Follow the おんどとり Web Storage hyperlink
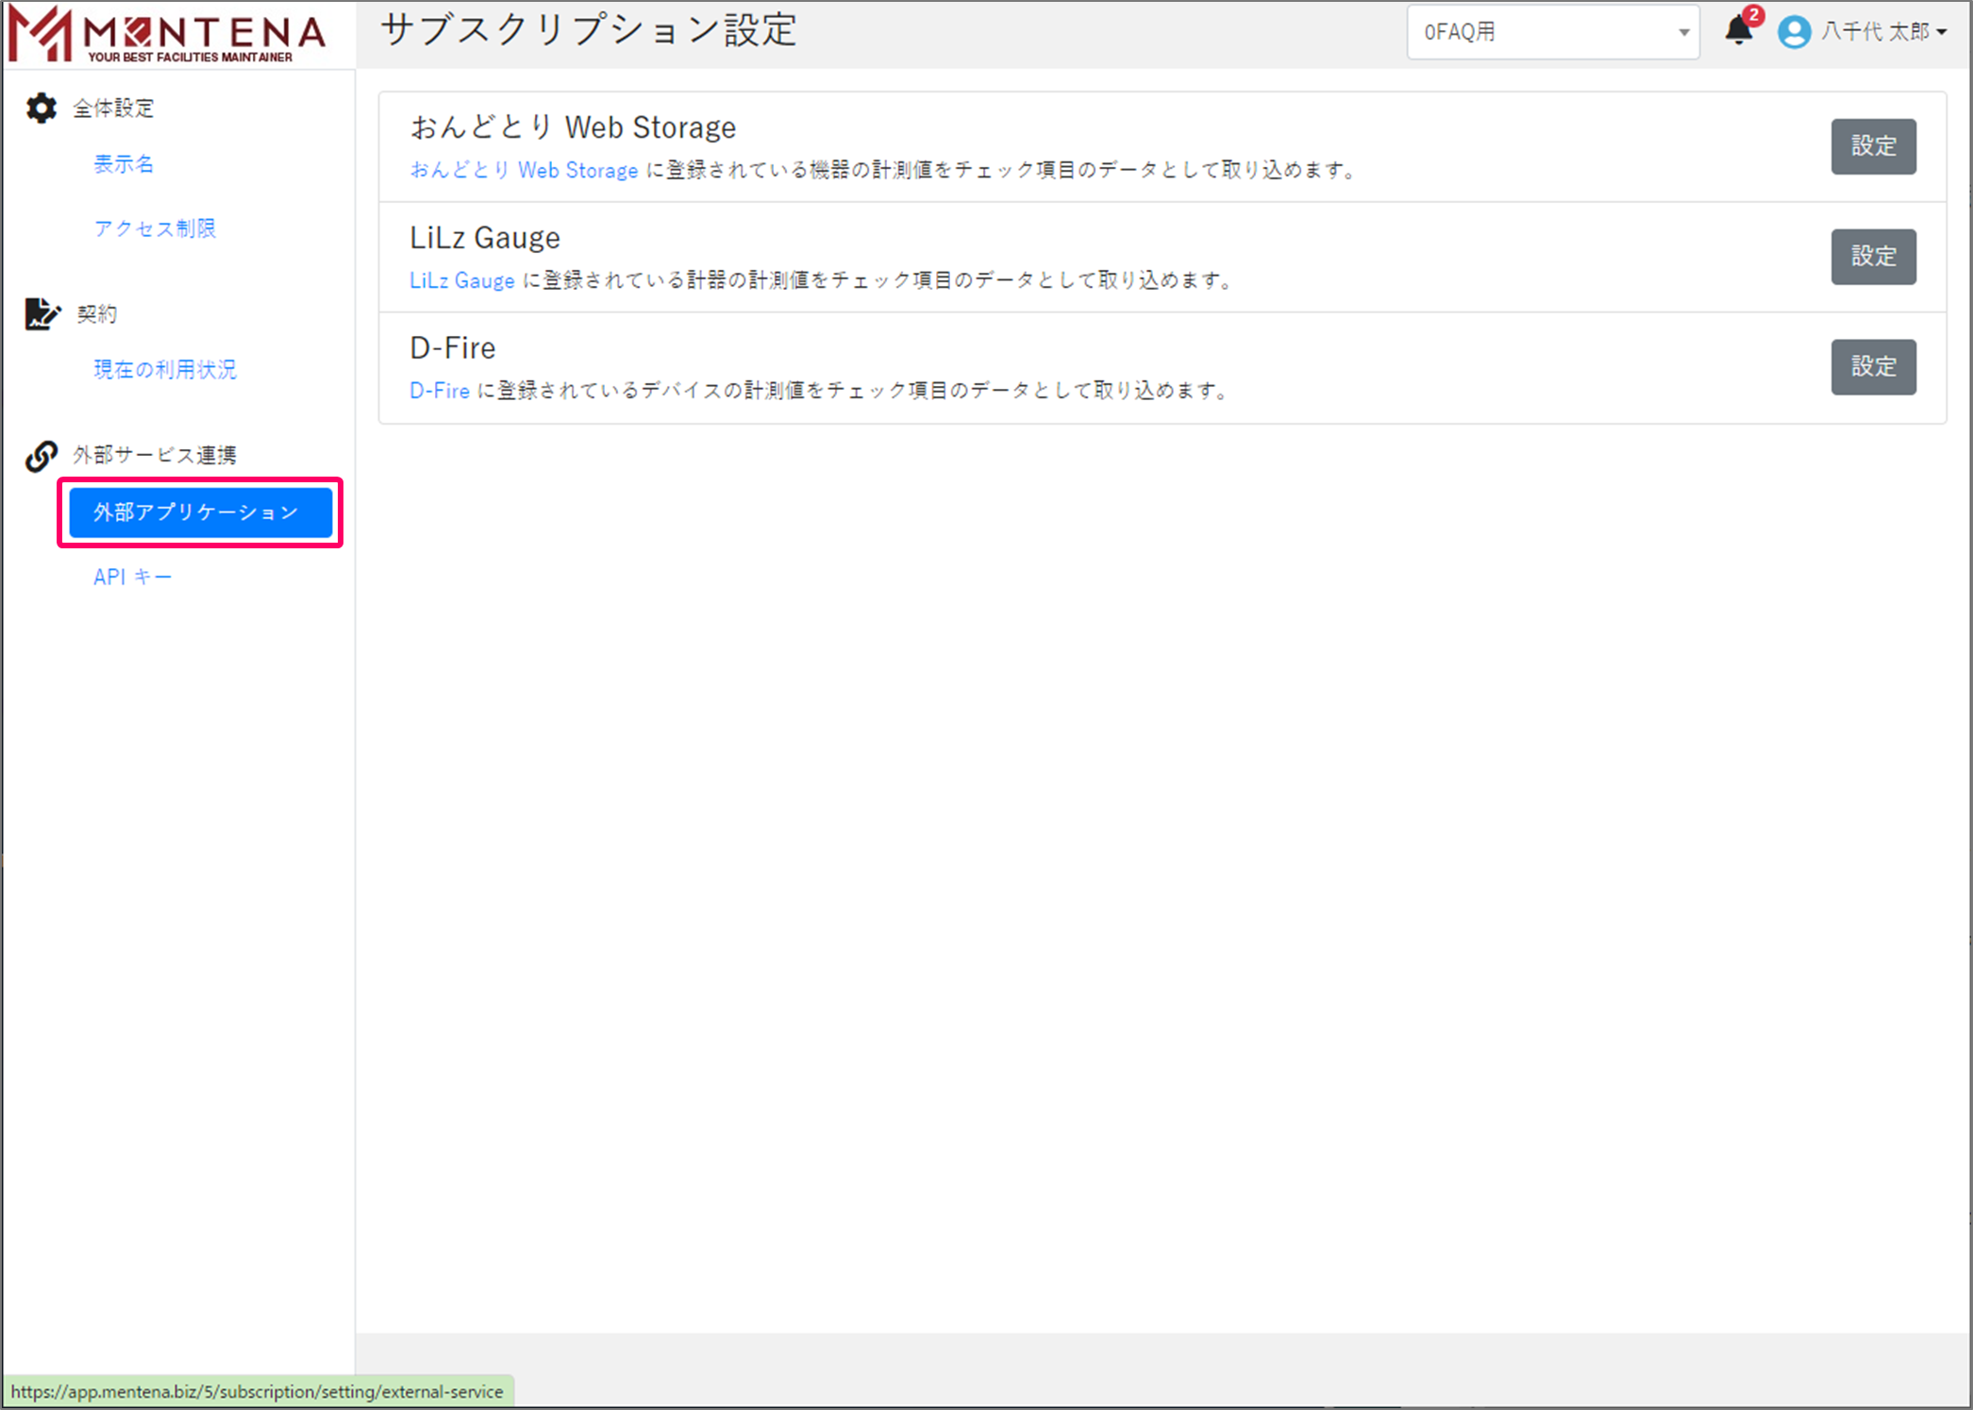 (524, 170)
